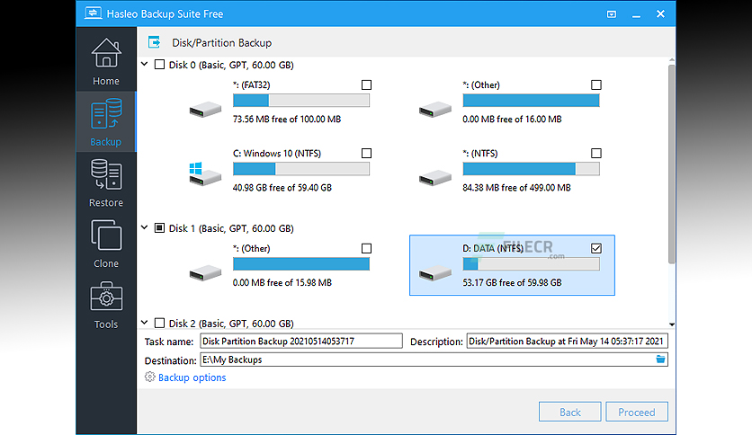Click the text '53.17 GB free of 59.98 GB'
The height and width of the screenshot is (435, 752).
[512, 282]
